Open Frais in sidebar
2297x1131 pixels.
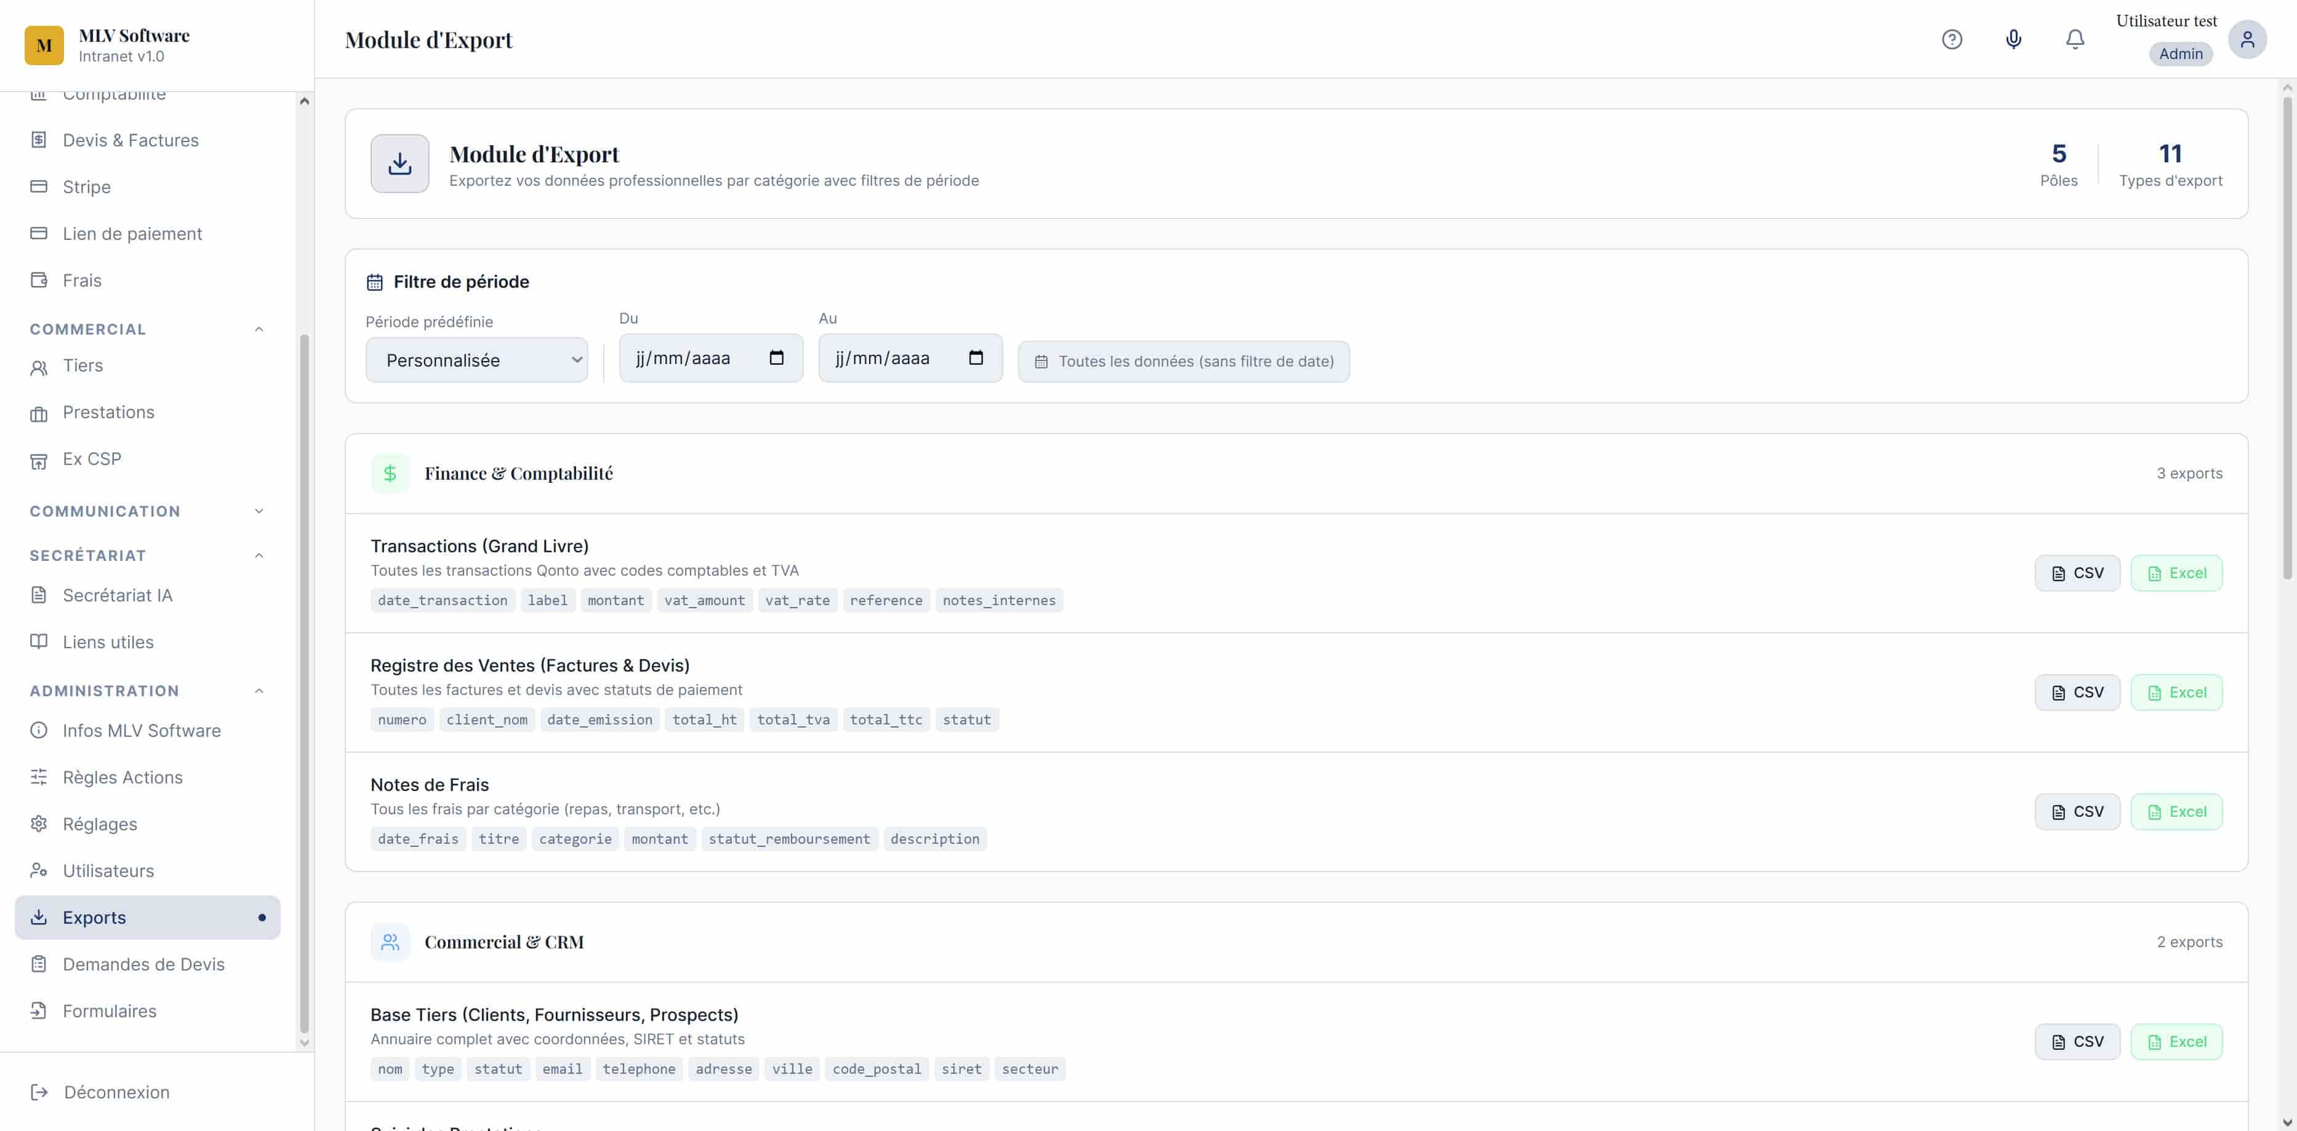pos(148,280)
